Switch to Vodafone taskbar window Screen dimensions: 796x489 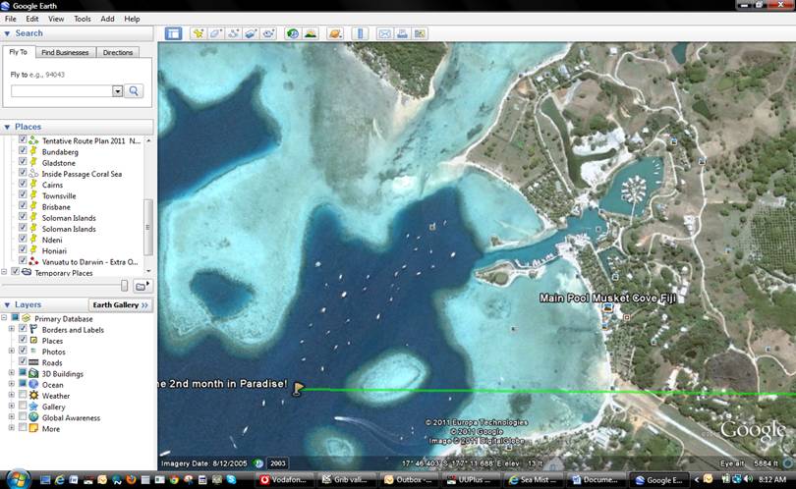(x=284, y=479)
